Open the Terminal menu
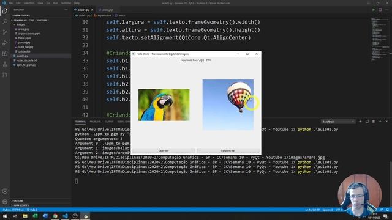392x220 pixels. tap(66, 3)
